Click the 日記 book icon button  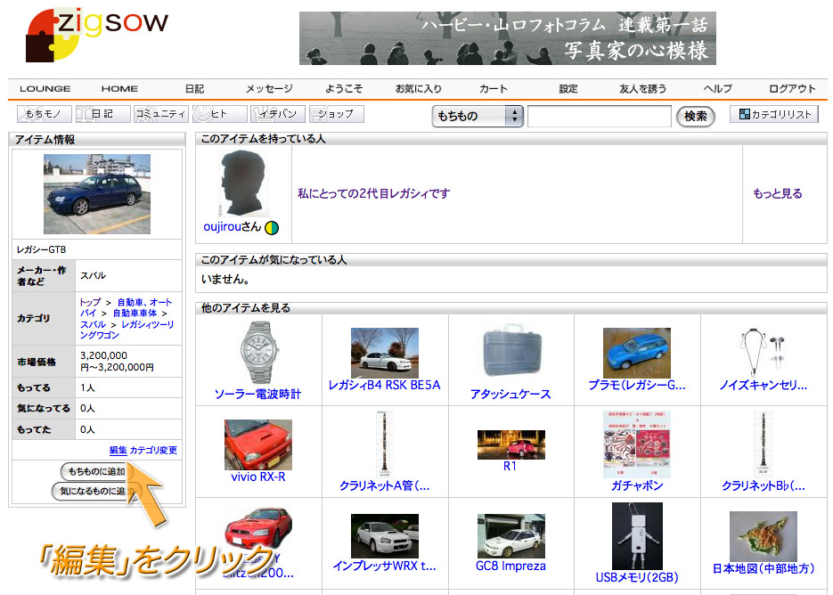pos(102,114)
